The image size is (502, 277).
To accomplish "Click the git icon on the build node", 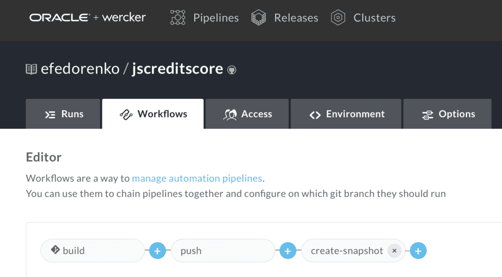I will coord(55,250).
